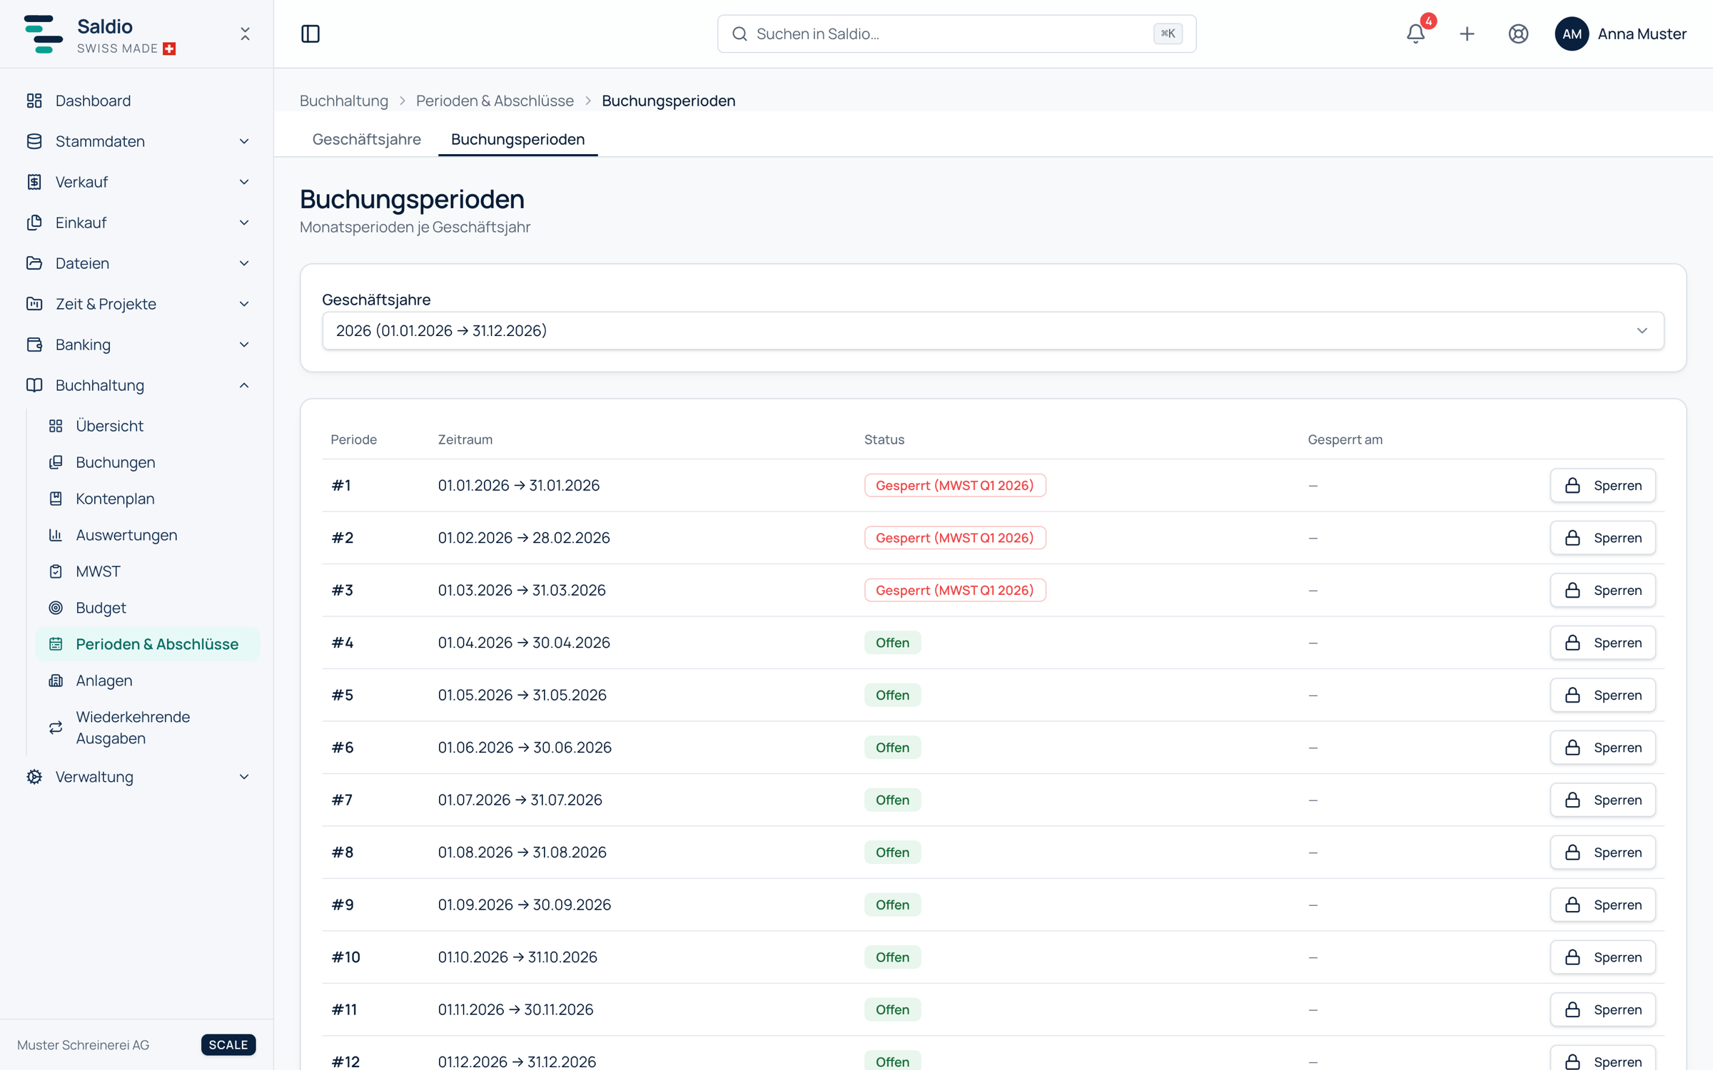Click into the Suchen in Saldio field
The width and height of the screenshot is (1713, 1070).
click(x=956, y=34)
